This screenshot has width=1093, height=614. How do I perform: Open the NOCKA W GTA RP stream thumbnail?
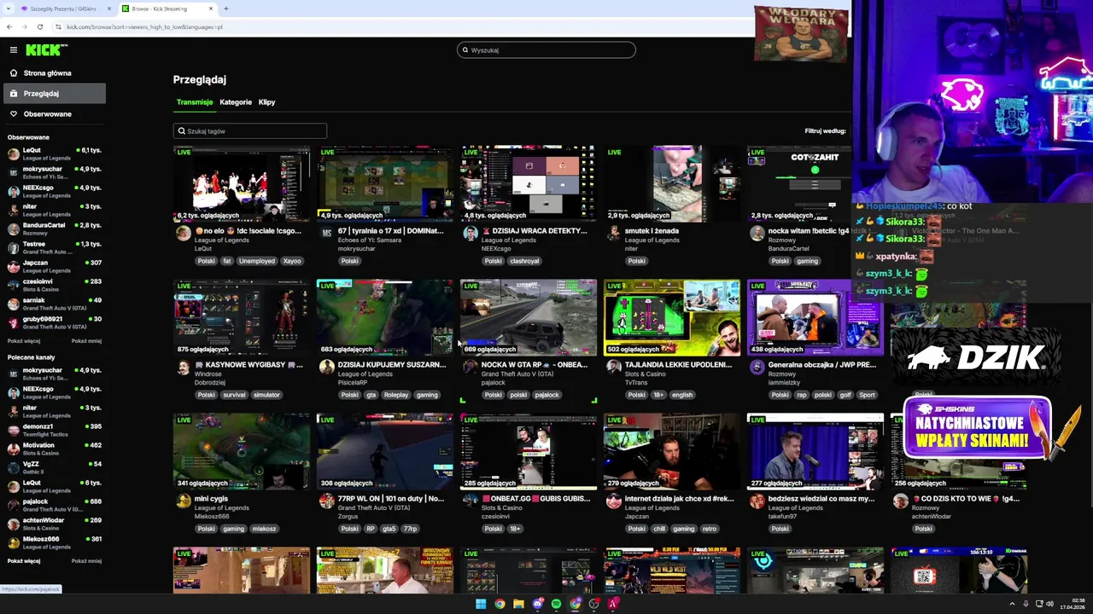tap(529, 317)
